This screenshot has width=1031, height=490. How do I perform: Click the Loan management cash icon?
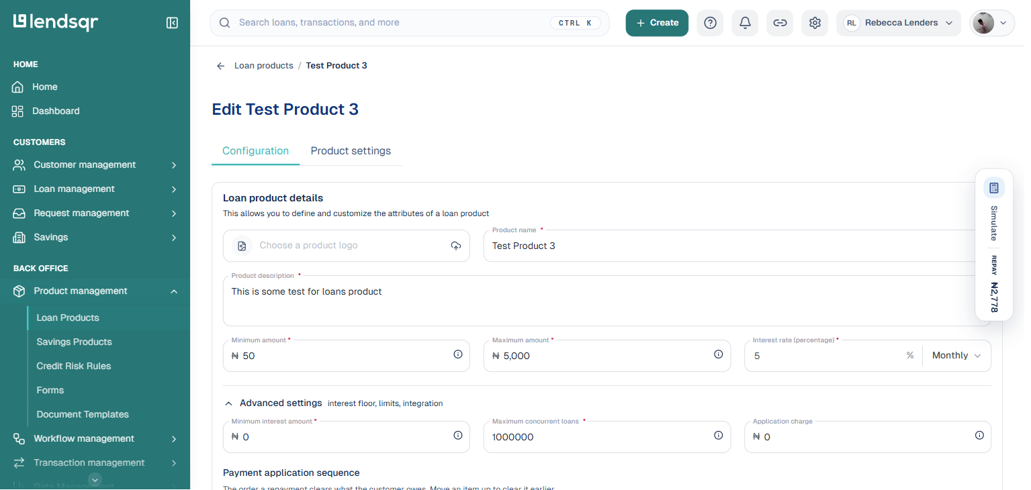(19, 189)
